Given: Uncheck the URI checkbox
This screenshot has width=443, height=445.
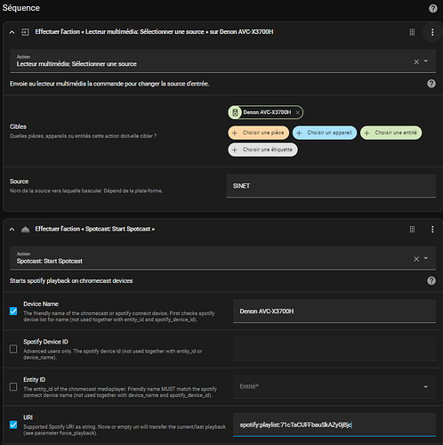Looking at the screenshot, I should [x=13, y=425].
